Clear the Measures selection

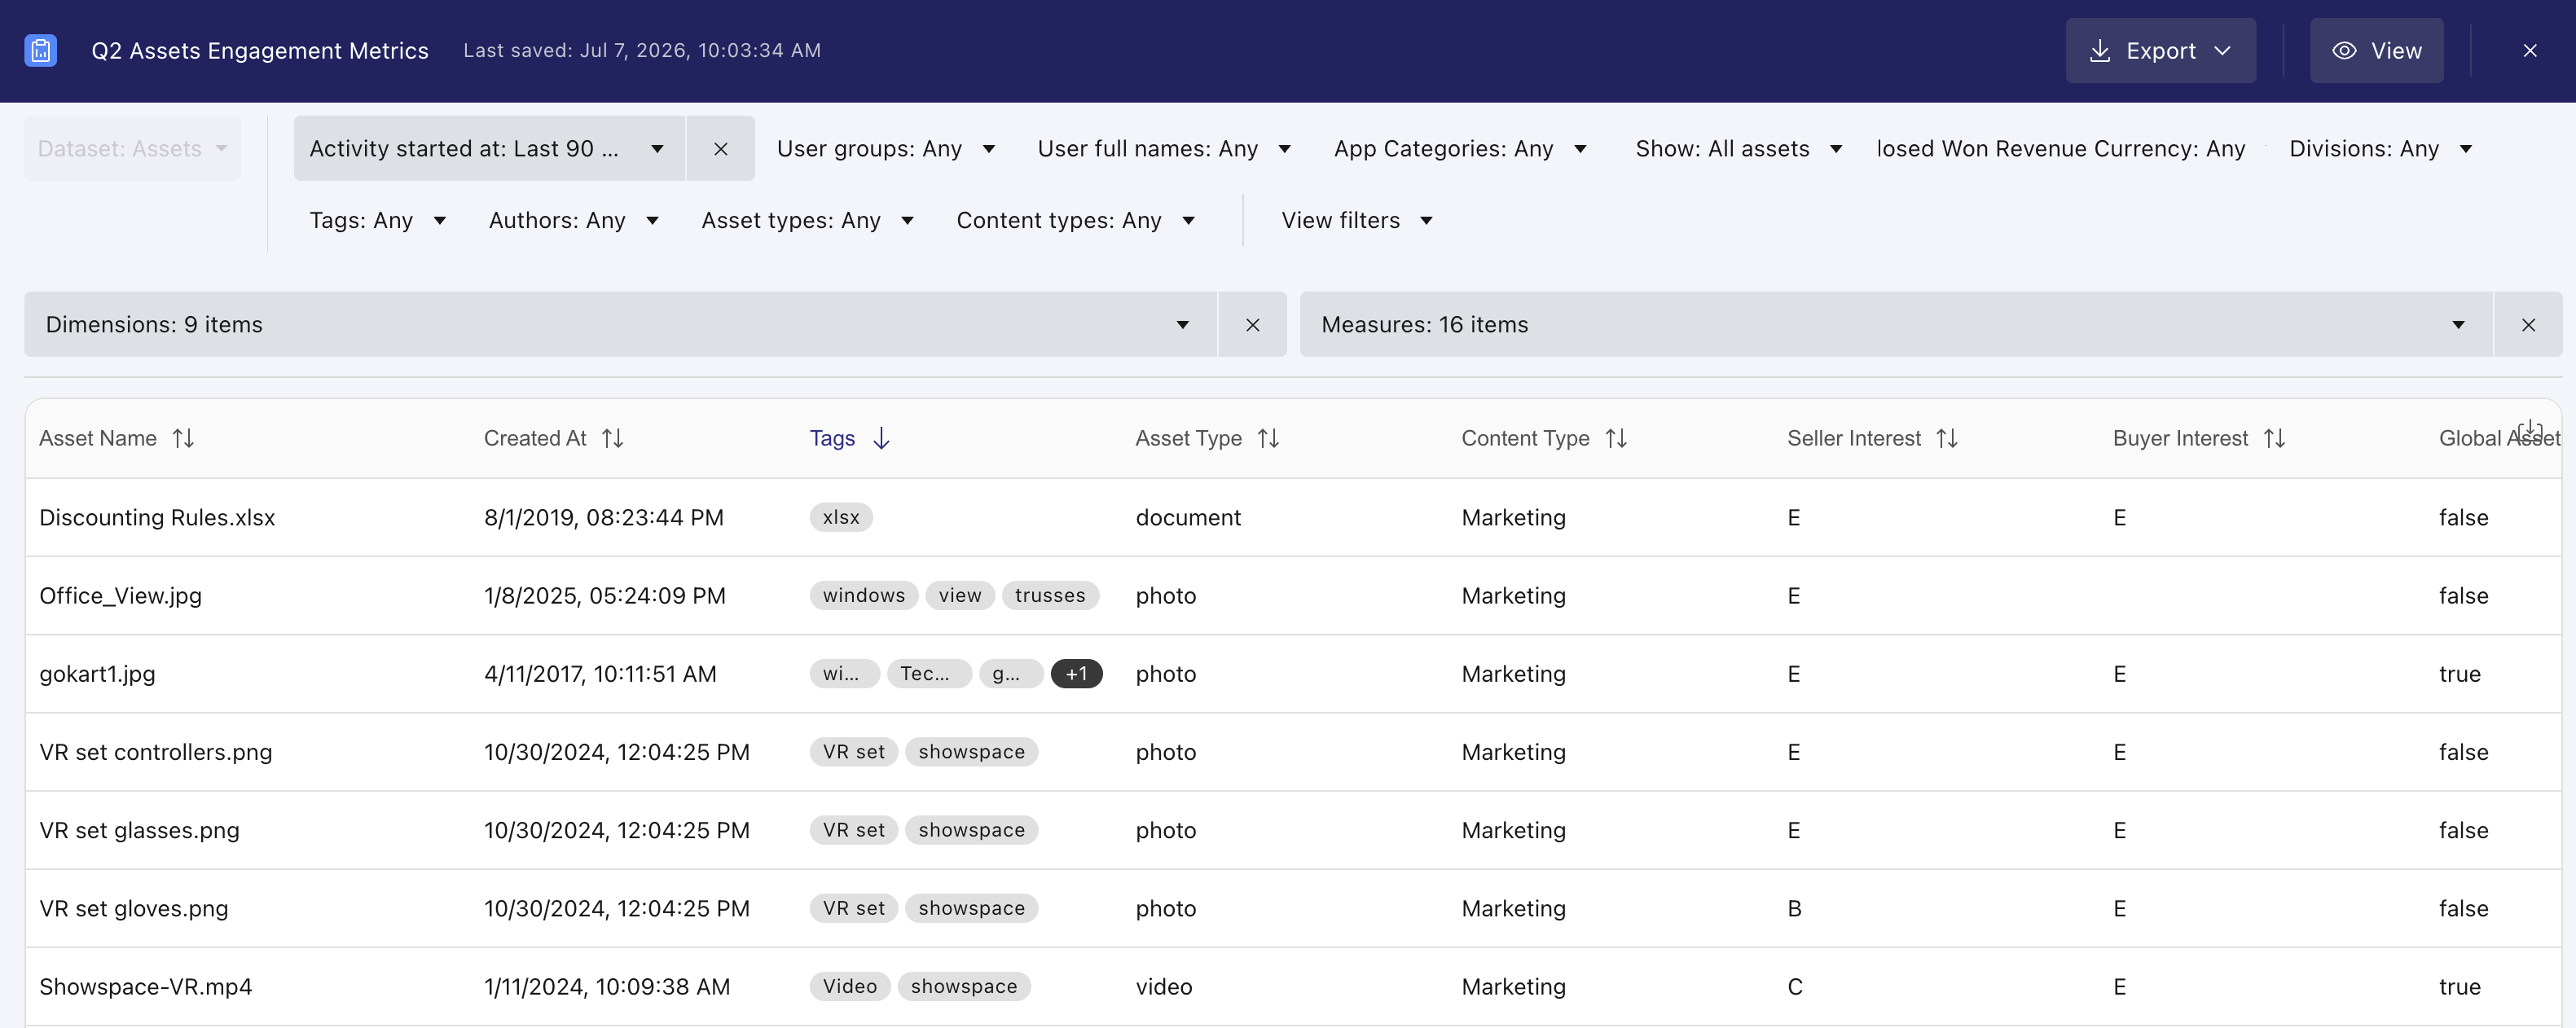(2528, 324)
